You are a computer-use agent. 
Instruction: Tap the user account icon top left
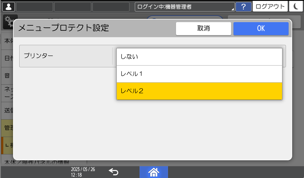coord(8,6)
